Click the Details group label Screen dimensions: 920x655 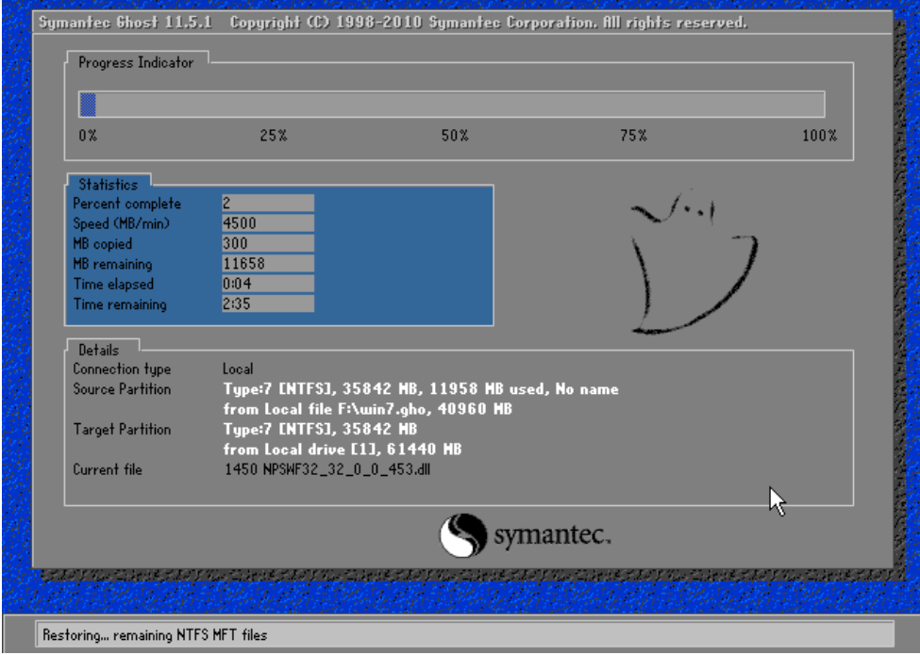[x=98, y=351]
